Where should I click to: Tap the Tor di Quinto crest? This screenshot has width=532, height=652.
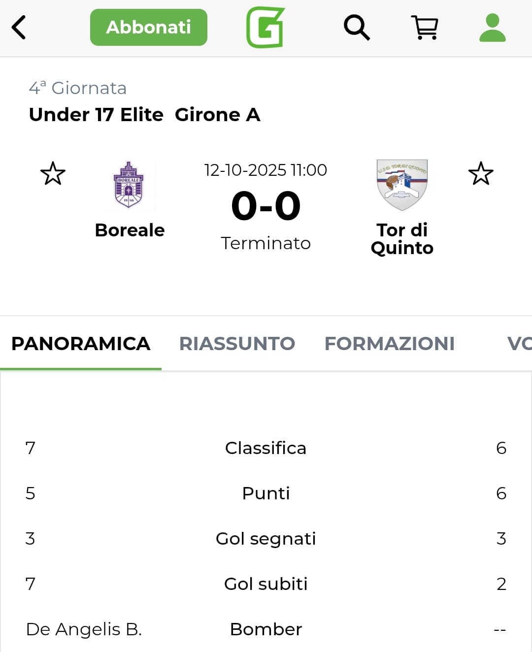[402, 185]
